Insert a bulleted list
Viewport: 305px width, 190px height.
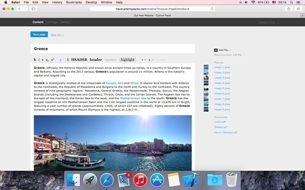point(144,60)
